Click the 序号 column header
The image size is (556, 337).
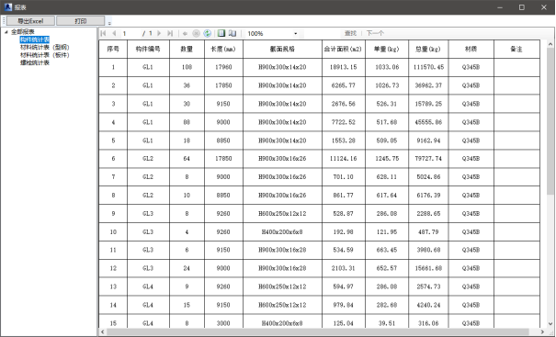click(113, 49)
